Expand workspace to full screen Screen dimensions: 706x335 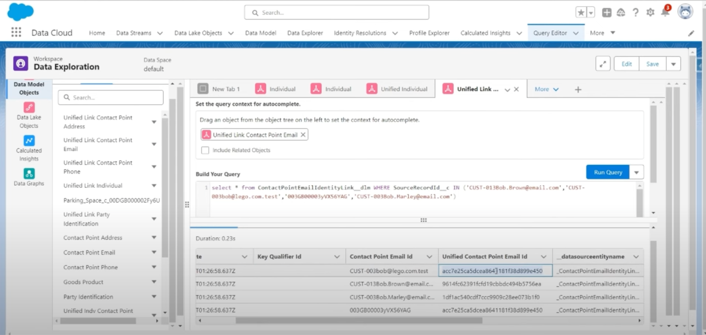point(603,64)
